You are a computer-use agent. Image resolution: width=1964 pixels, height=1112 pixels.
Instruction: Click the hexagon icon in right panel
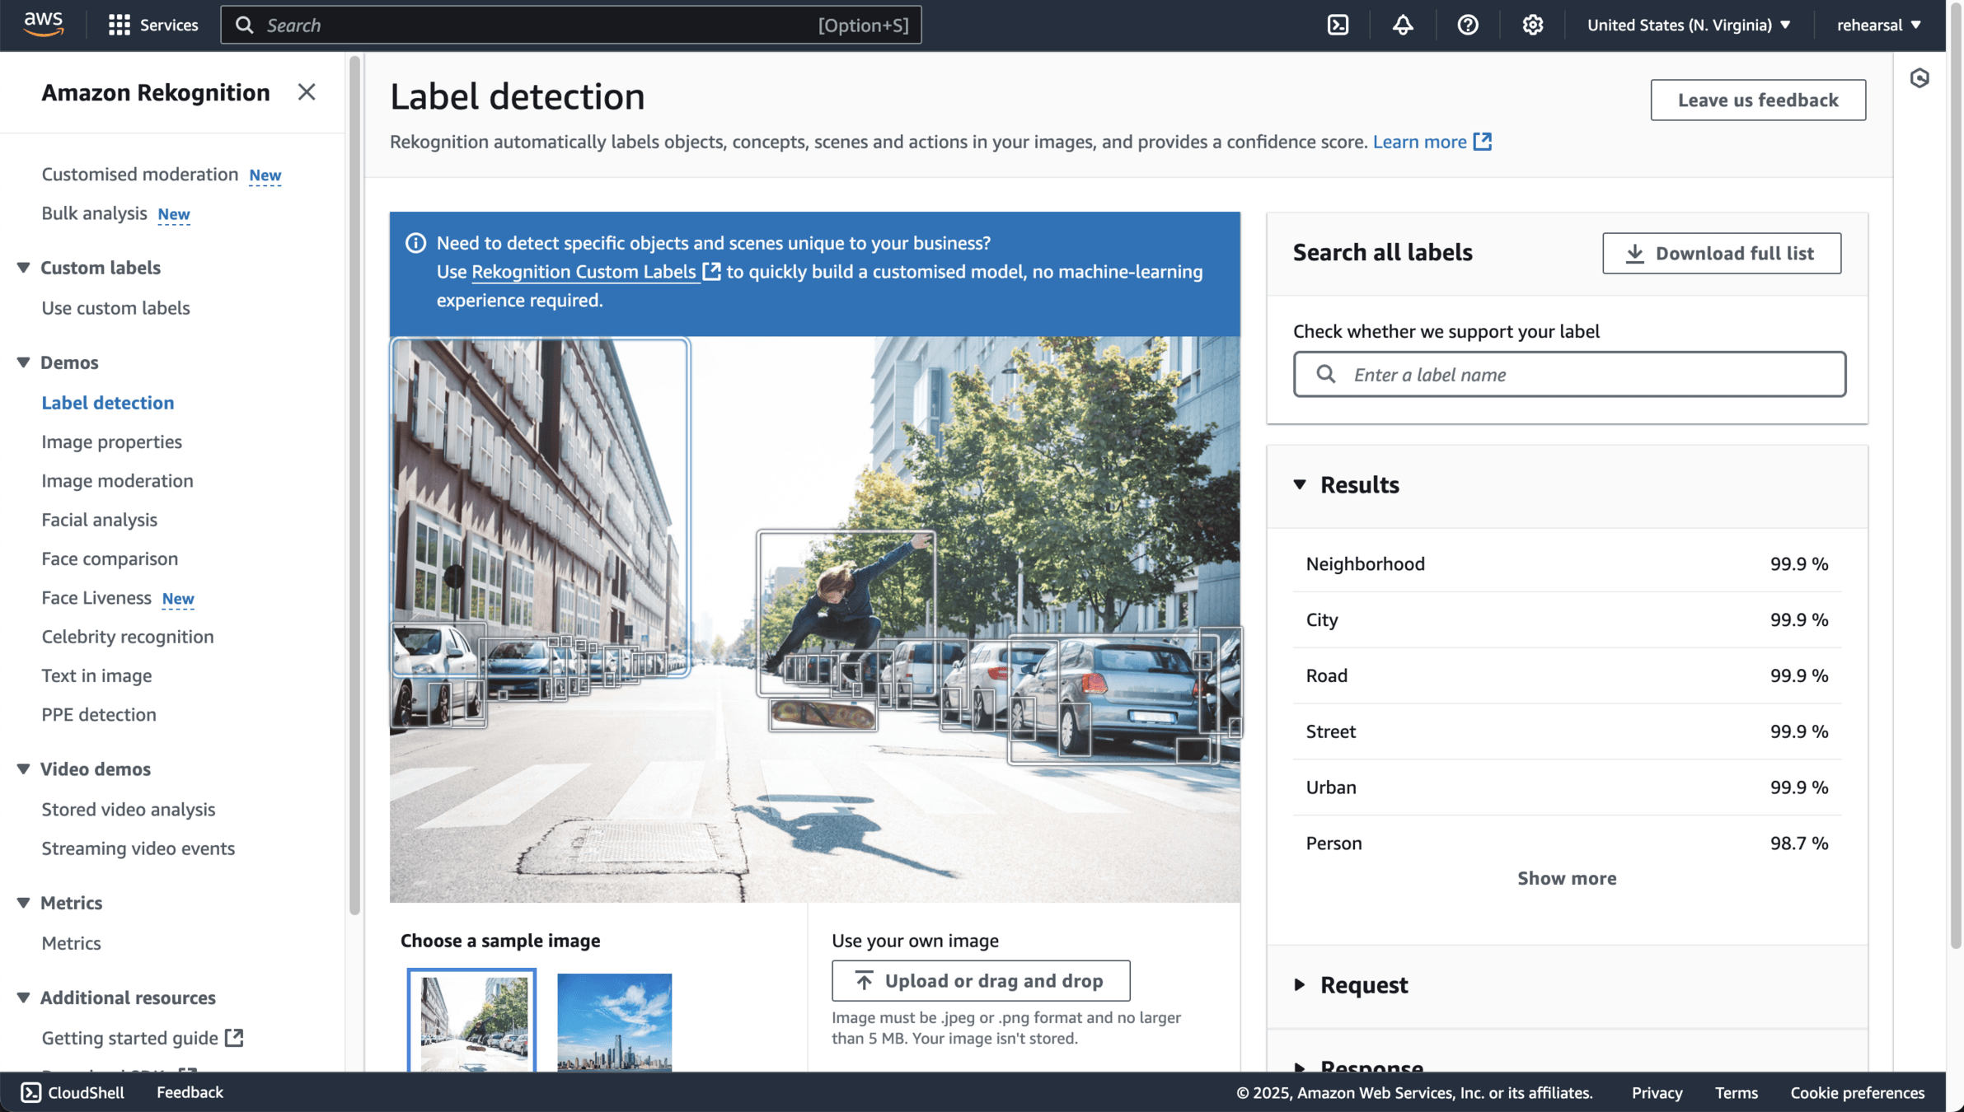tap(1919, 78)
